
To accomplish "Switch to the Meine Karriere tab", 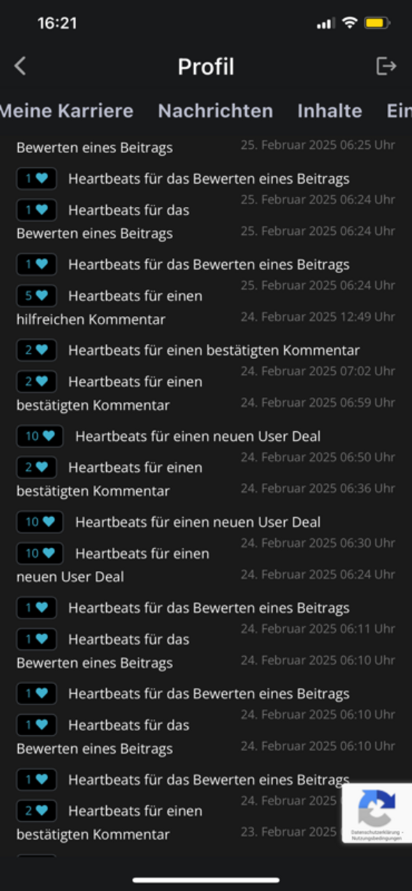I will 66,110.
